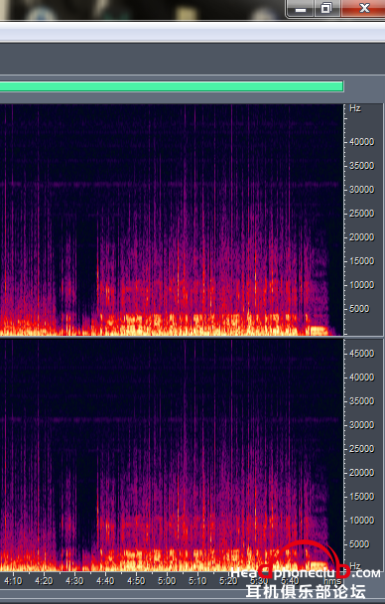Click 45000 on the lower channel frequency scale
385x604 pixels.
[361, 354]
